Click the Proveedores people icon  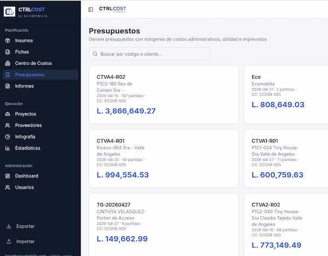(8, 126)
